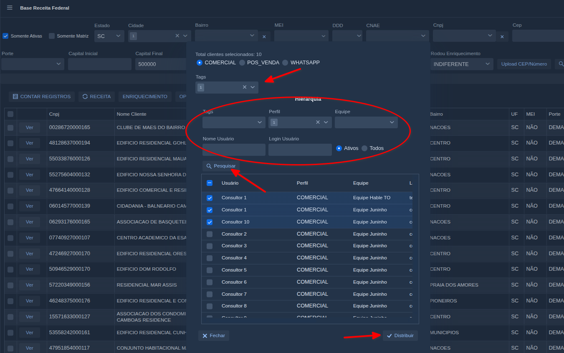Open the Estado dropdown showing SC

(x=109, y=36)
